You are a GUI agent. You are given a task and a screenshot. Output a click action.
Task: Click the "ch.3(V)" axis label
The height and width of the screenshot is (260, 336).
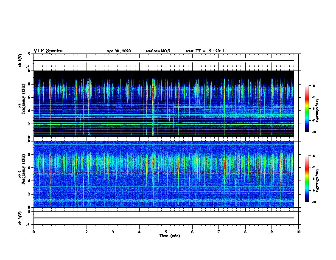20,218
